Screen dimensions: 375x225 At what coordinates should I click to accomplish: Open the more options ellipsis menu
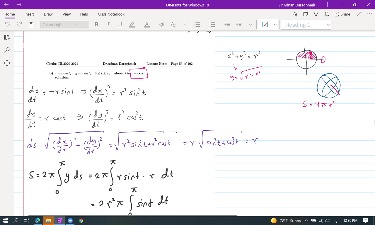[x=369, y=14]
